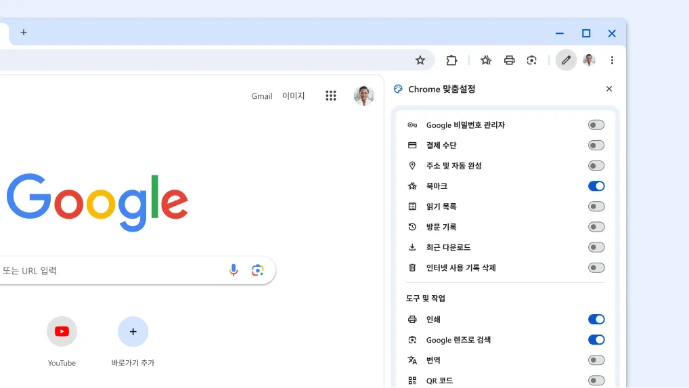Disable the 북마크 switch
This screenshot has width=689, height=388.
point(596,186)
